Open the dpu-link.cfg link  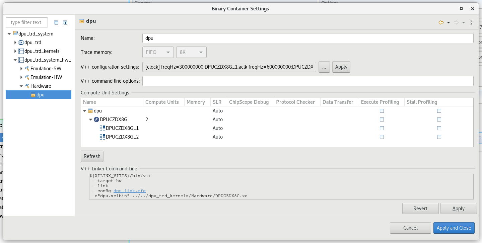[x=129, y=191]
